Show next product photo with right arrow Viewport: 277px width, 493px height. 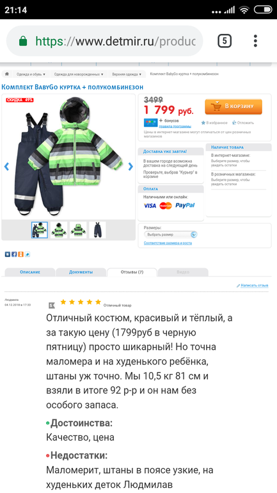[x=131, y=166]
